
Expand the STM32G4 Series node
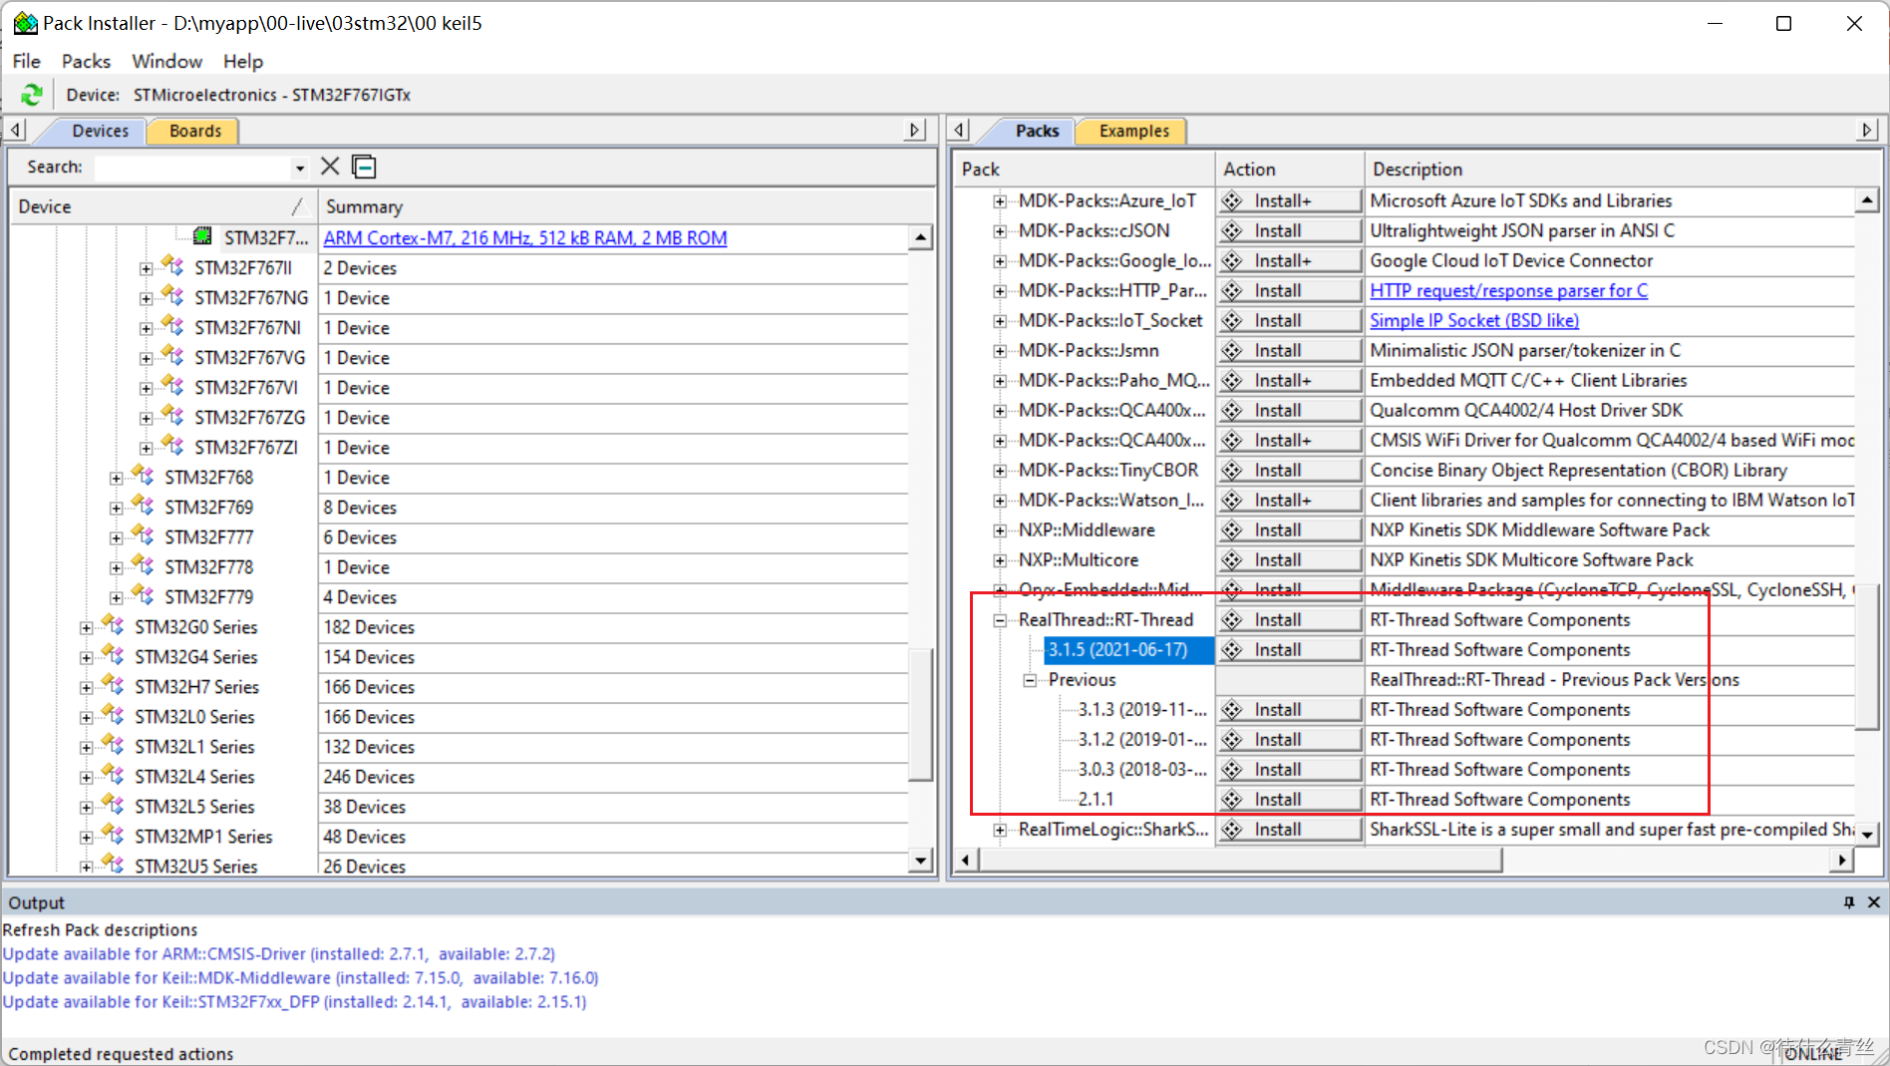click(86, 657)
